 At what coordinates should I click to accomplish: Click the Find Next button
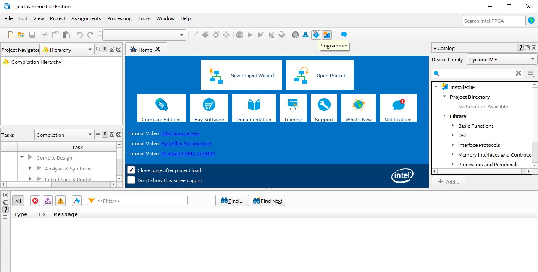tap(268, 201)
